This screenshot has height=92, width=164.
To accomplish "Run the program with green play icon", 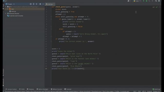I will 143,1.
